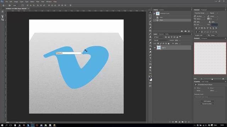Click the foreground color swatch in toolbox
Screen dimensions: 227x127
[x=150, y=79]
